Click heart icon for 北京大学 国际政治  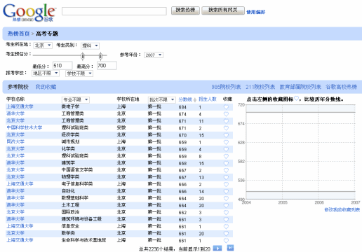point(226,212)
